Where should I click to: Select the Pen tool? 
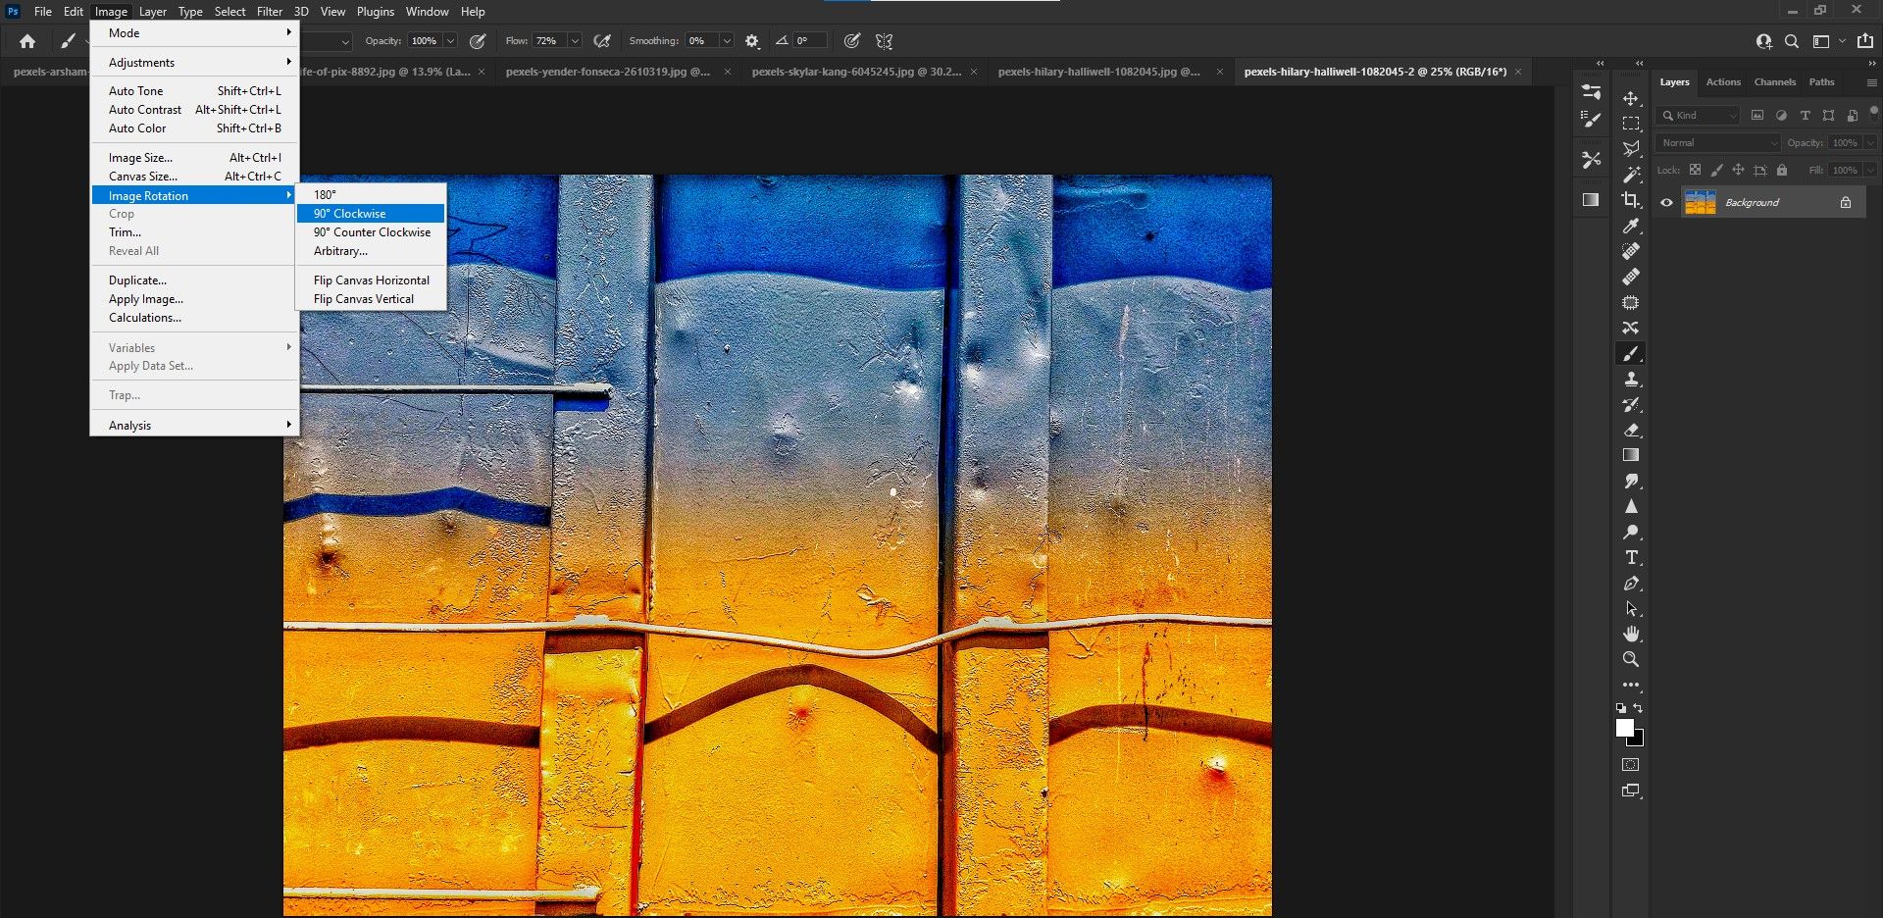point(1631,584)
